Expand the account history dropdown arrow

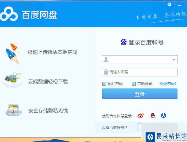click(174, 60)
